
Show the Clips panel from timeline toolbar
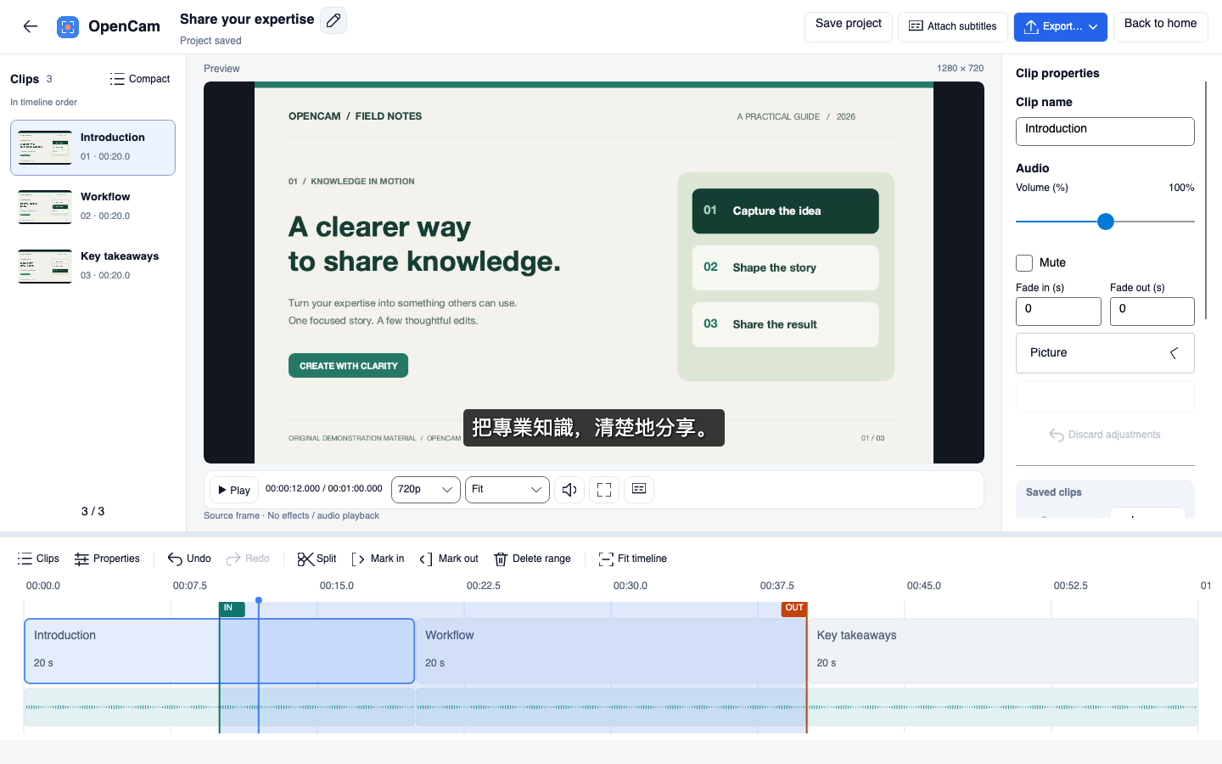38,559
